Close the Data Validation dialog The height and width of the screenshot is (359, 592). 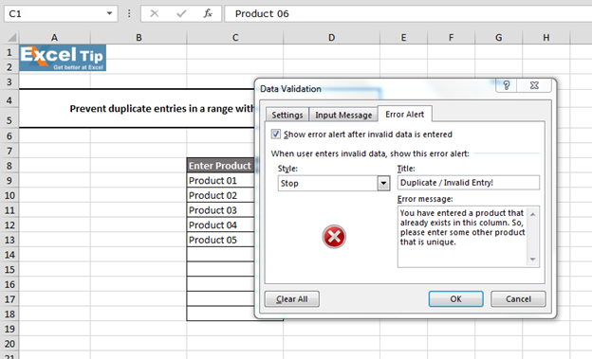click(x=534, y=85)
